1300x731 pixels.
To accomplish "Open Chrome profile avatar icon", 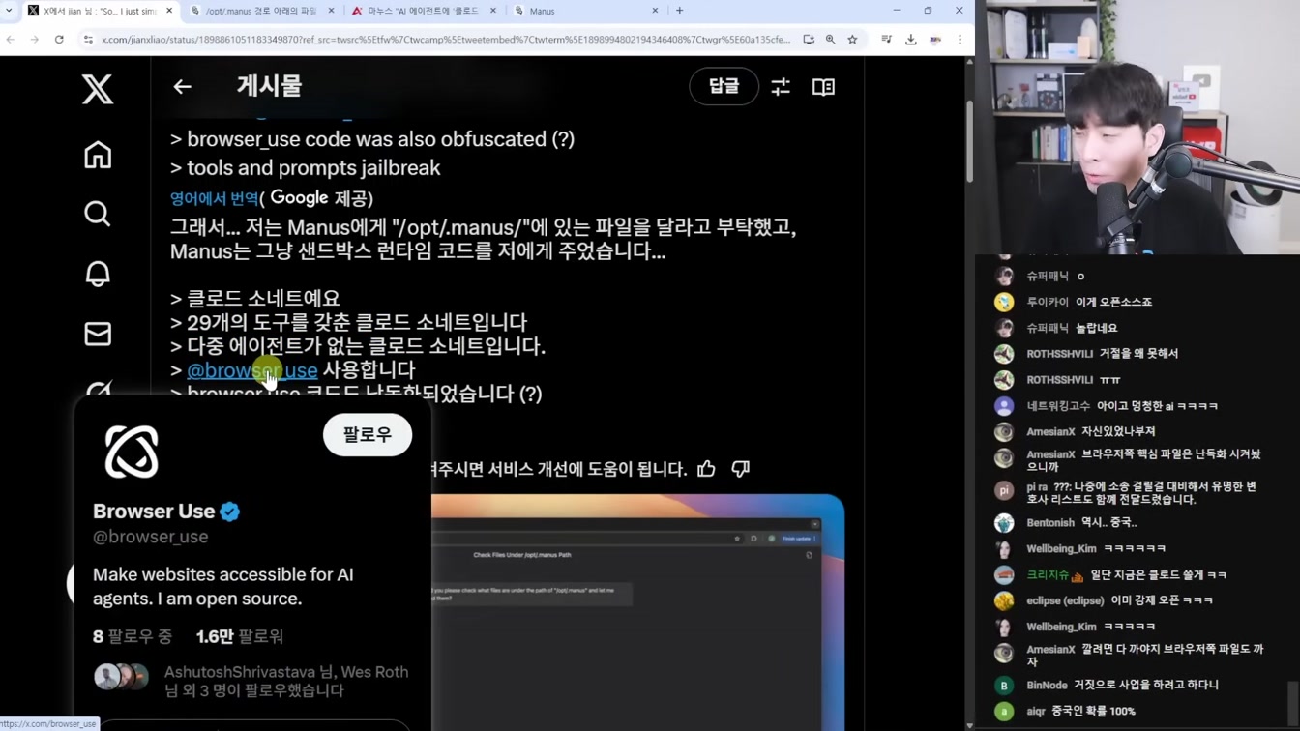I will coord(935,40).
